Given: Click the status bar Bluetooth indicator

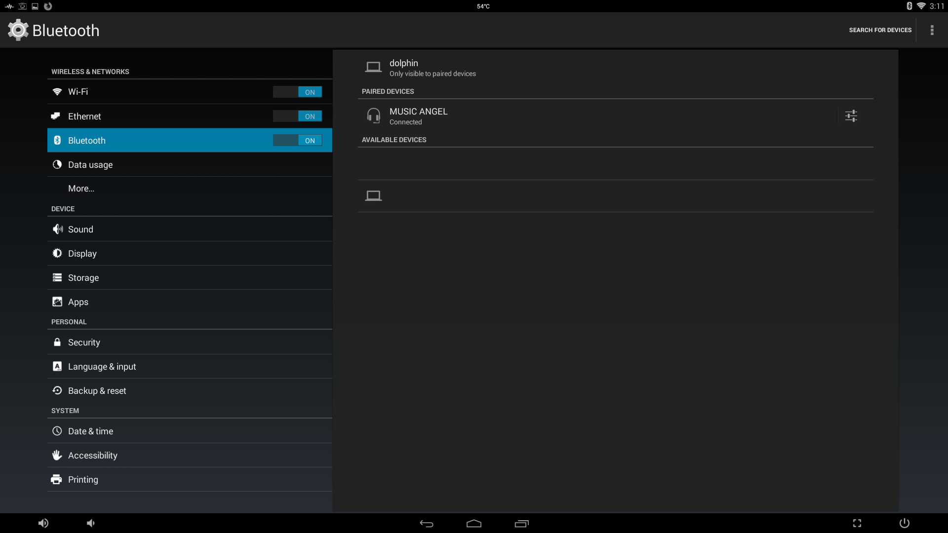Looking at the screenshot, I should point(909,6).
